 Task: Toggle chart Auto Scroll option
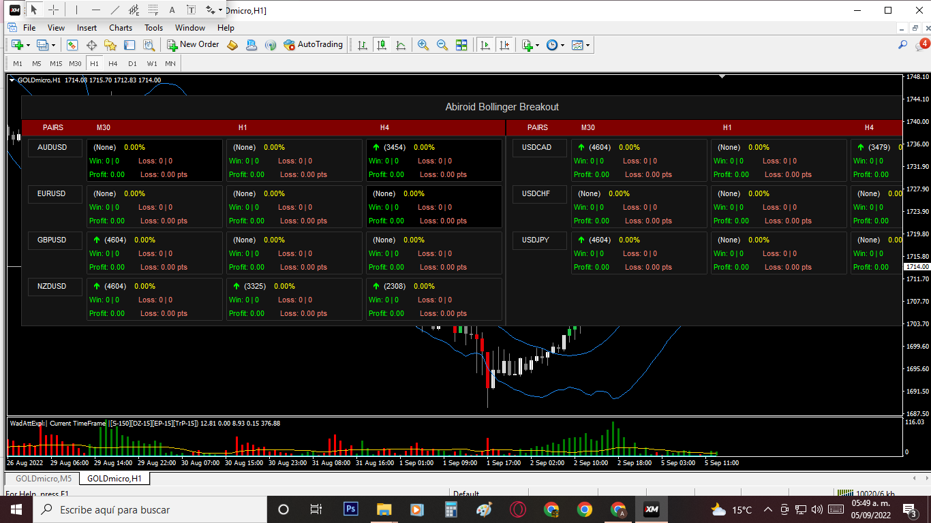point(485,45)
